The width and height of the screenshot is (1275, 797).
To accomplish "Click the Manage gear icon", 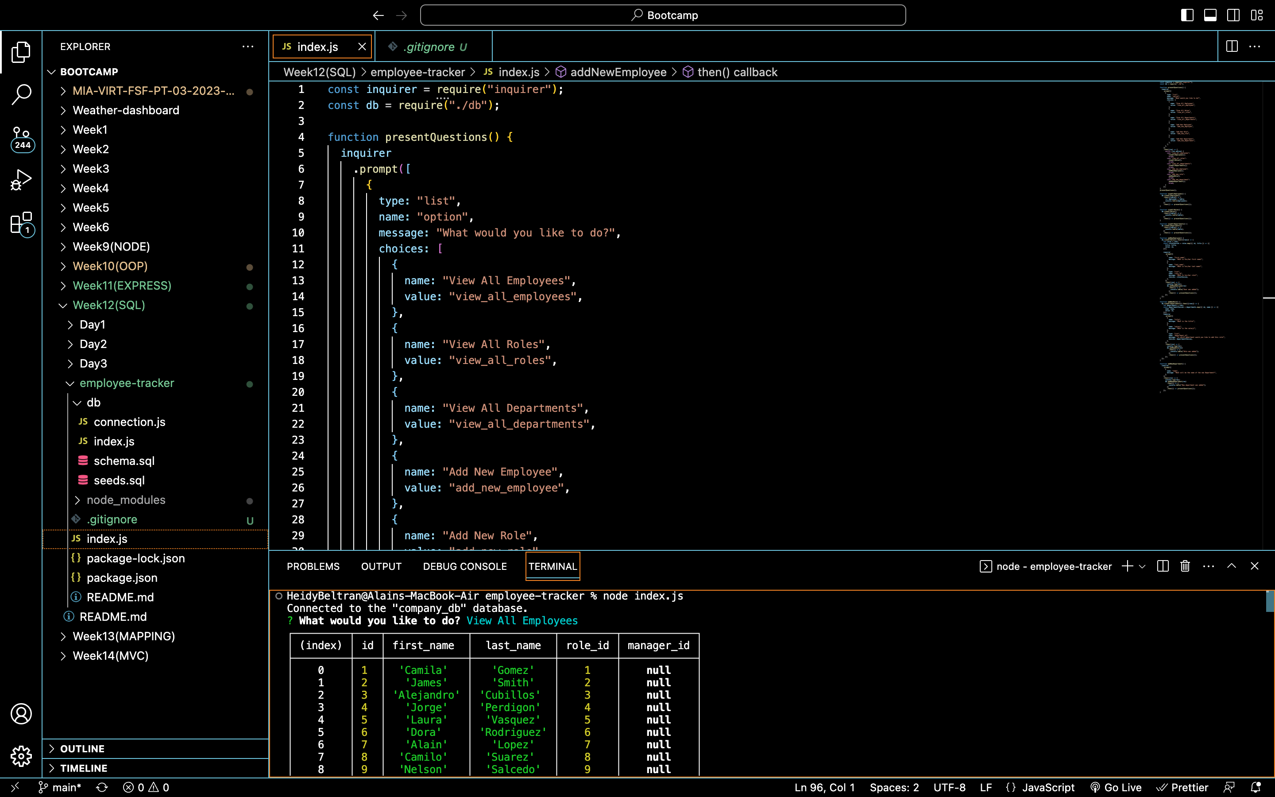I will coord(21,756).
